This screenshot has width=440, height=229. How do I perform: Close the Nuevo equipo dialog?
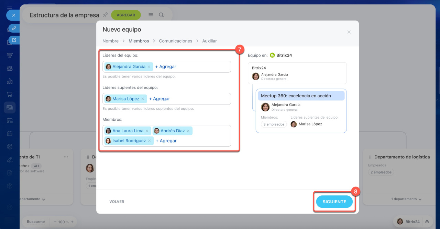coord(349,32)
